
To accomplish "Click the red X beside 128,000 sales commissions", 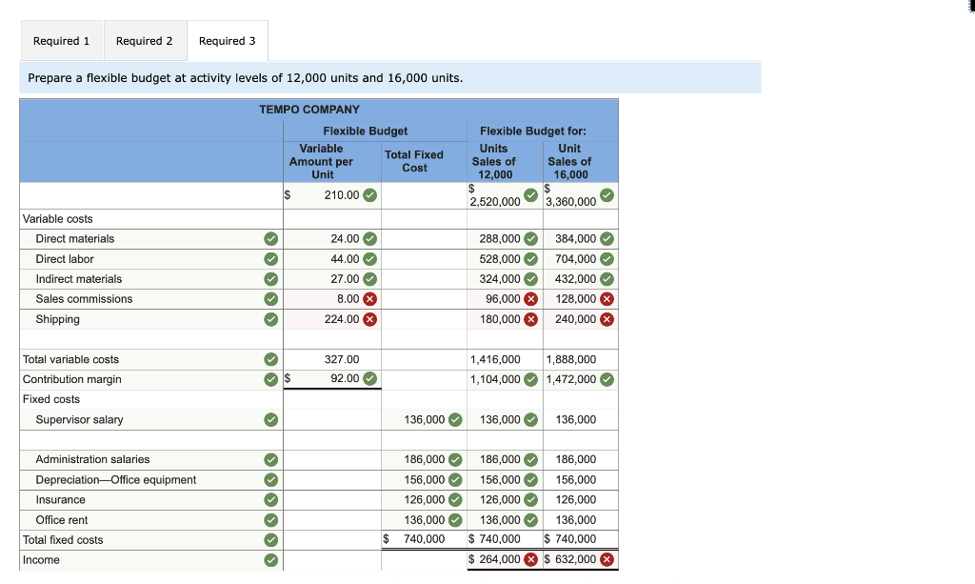I will coord(607,299).
